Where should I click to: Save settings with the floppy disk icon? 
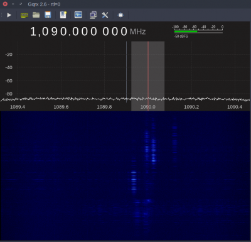(x=48, y=15)
